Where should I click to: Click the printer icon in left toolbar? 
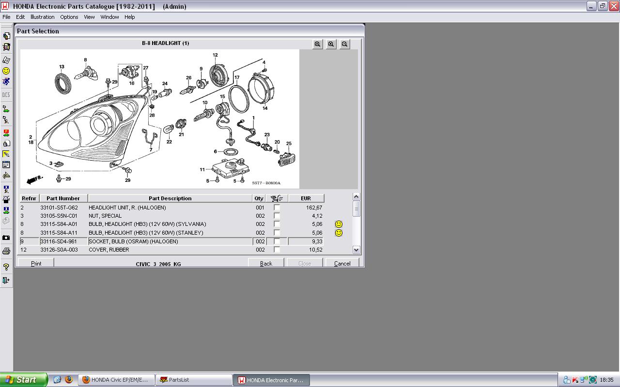tap(6, 251)
